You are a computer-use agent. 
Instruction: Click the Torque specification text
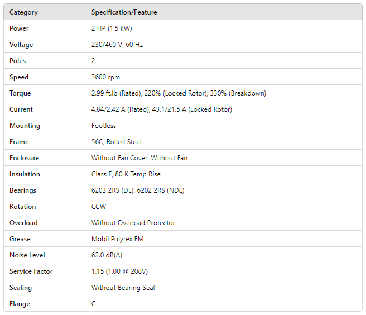179,93
